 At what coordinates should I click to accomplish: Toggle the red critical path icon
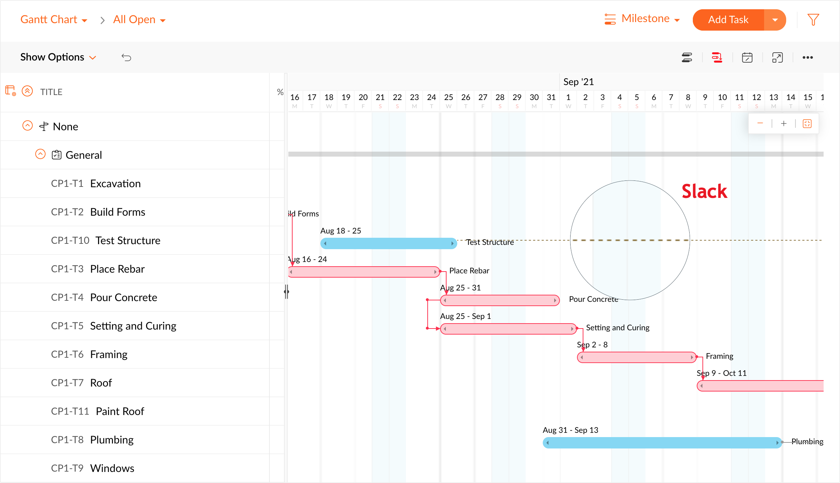tap(717, 57)
